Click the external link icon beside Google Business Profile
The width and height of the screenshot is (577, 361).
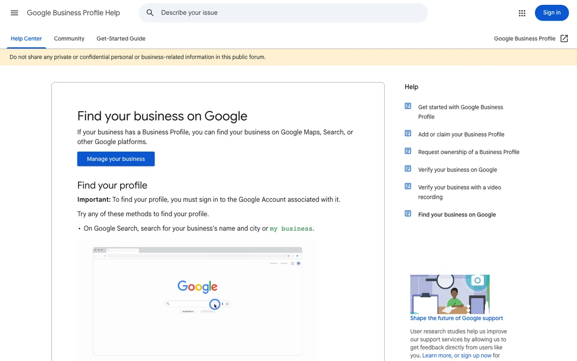(x=564, y=39)
